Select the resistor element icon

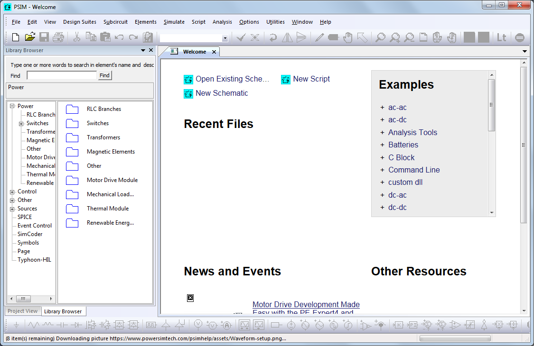(x=33, y=325)
